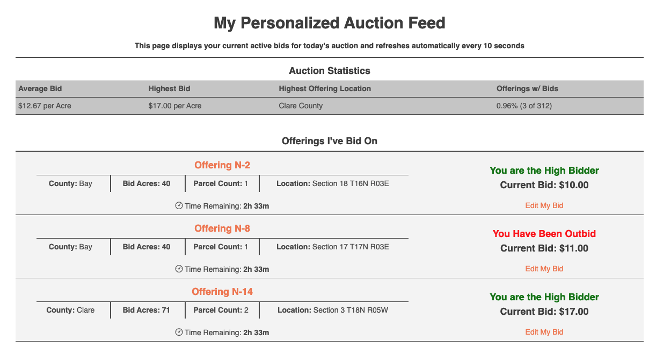656x355 pixels.
Task: Click the N-2 'You are the High Bidder' status
Action: (x=544, y=171)
